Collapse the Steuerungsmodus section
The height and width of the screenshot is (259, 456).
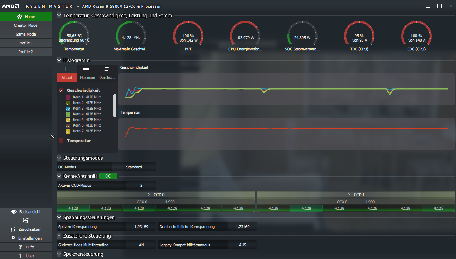[59, 158]
